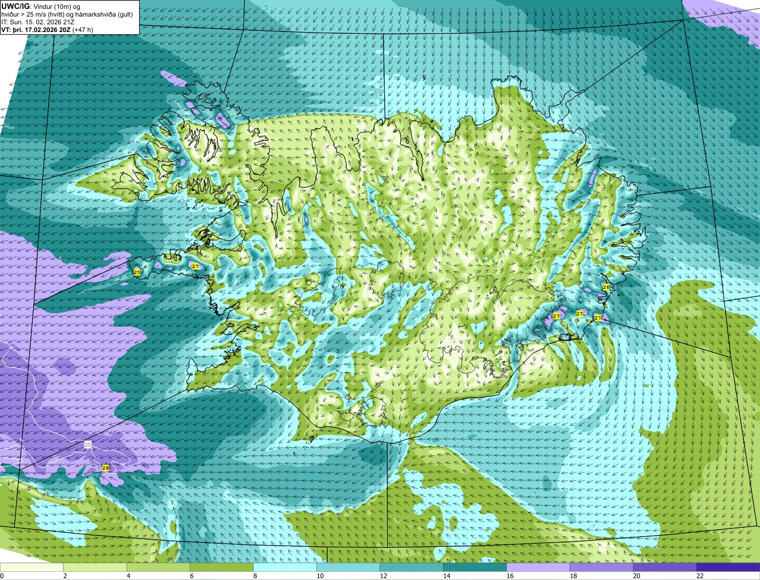This screenshot has width=760, height=580.
Task: Click the legend tick label 2
Action: 65,576
